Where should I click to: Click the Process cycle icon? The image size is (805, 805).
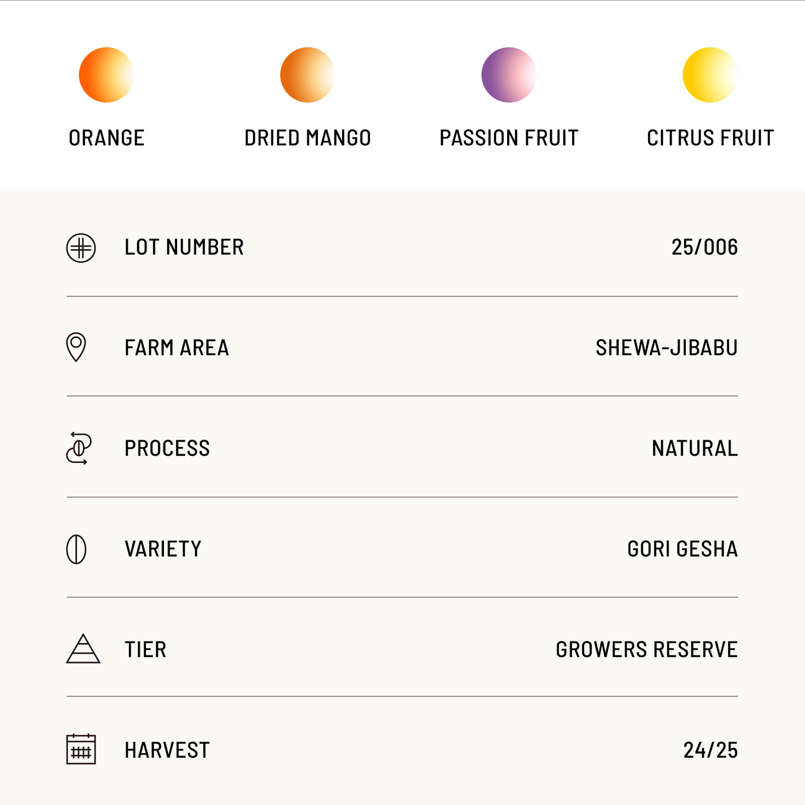pyautogui.click(x=79, y=448)
